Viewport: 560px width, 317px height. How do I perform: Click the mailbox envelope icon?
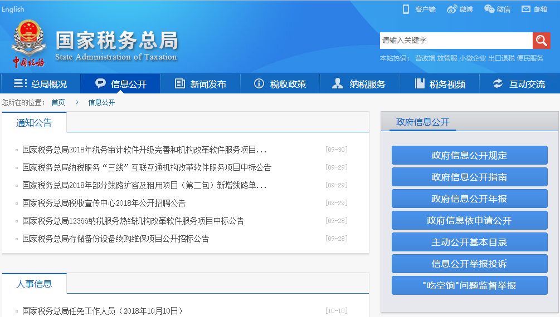pos(526,9)
